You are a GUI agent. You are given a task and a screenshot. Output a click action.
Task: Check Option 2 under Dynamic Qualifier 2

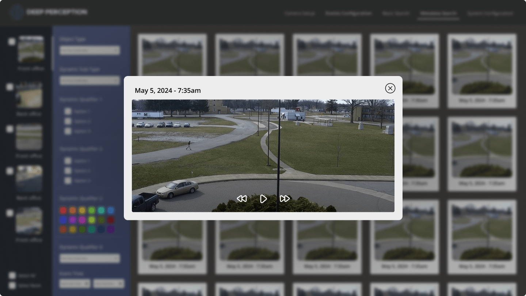[68, 171]
